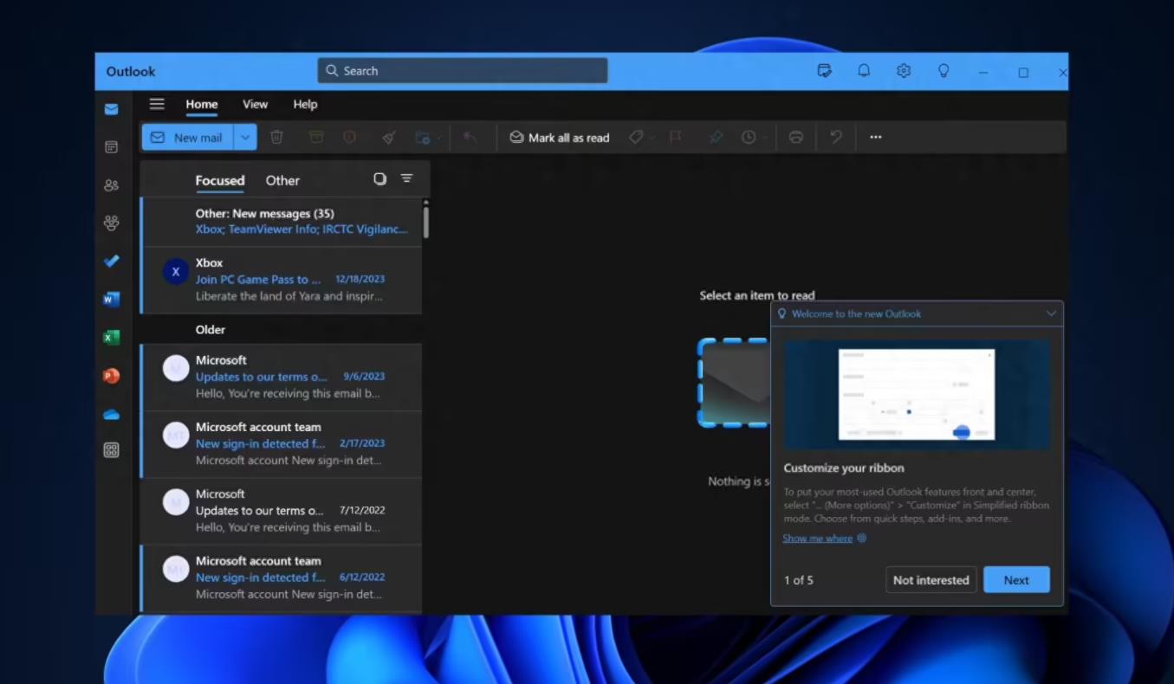The image size is (1174, 684).
Task: Open Microsoft account team email dated 6/12/2022
Action: point(282,578)
